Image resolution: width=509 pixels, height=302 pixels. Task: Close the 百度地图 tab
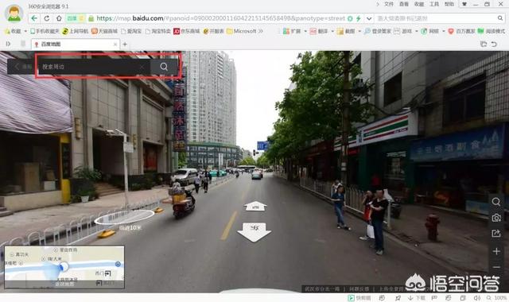(x=115, y=45)
